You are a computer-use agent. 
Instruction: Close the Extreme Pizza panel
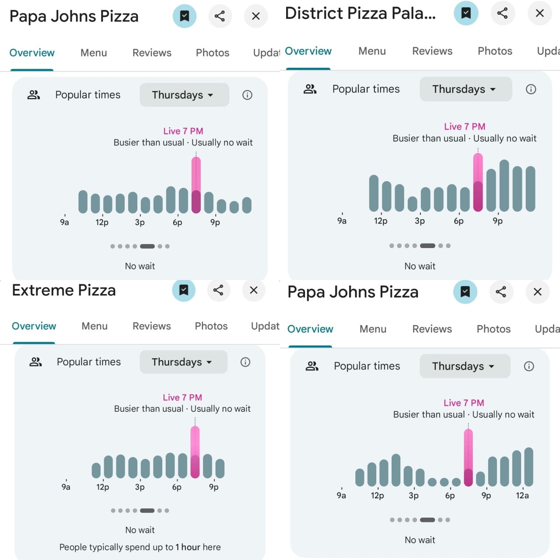click(254, 290)
